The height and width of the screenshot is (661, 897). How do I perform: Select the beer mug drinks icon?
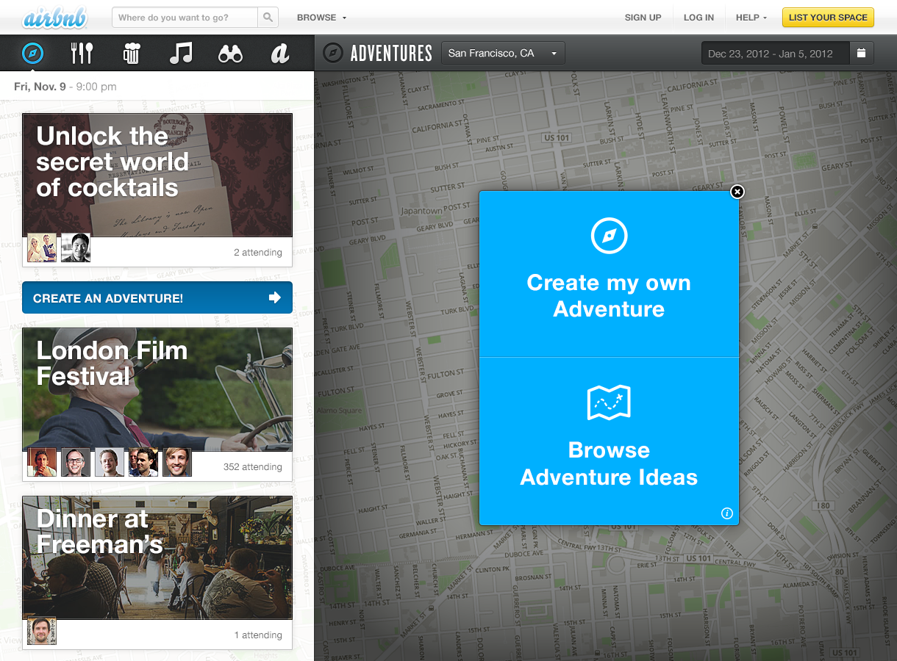[132, 53]
